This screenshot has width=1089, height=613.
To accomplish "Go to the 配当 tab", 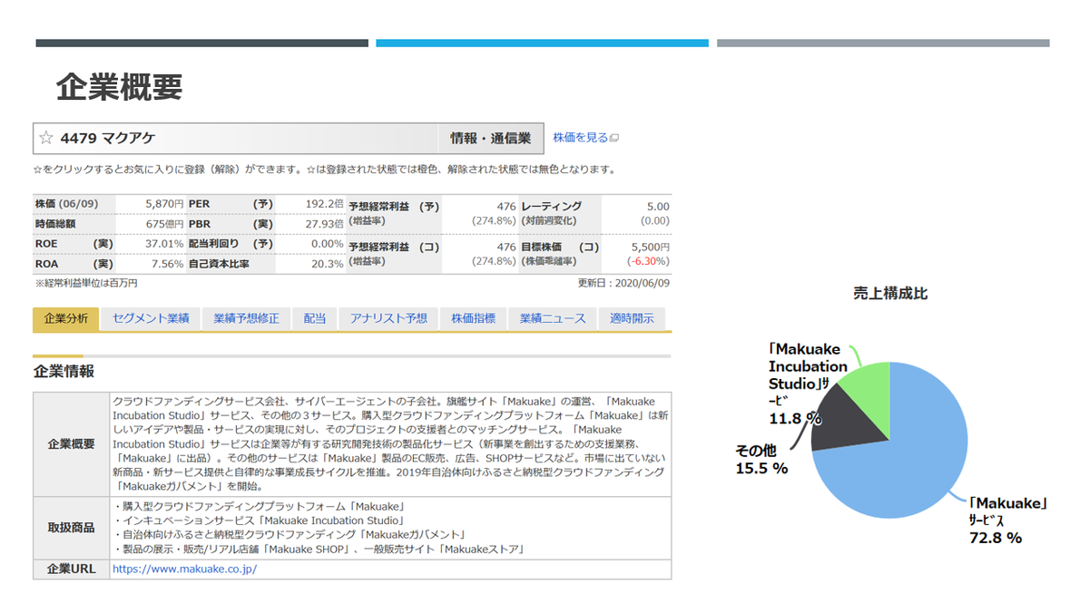I will pos(315,318).
